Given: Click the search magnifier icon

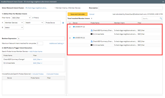Looking at the screenshot, I should (x=161, y=18).
